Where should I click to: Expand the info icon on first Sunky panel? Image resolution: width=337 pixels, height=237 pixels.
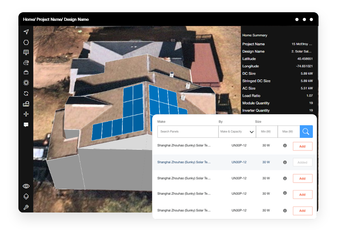coord(285,146)
